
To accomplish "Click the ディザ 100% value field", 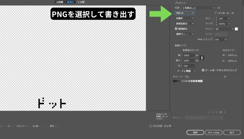I will point(223,24).
